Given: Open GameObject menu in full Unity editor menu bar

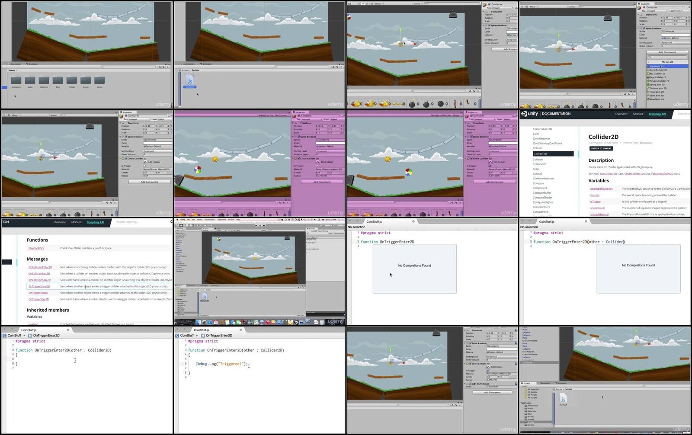Looking at the screenshot, I should pos(209,220).
